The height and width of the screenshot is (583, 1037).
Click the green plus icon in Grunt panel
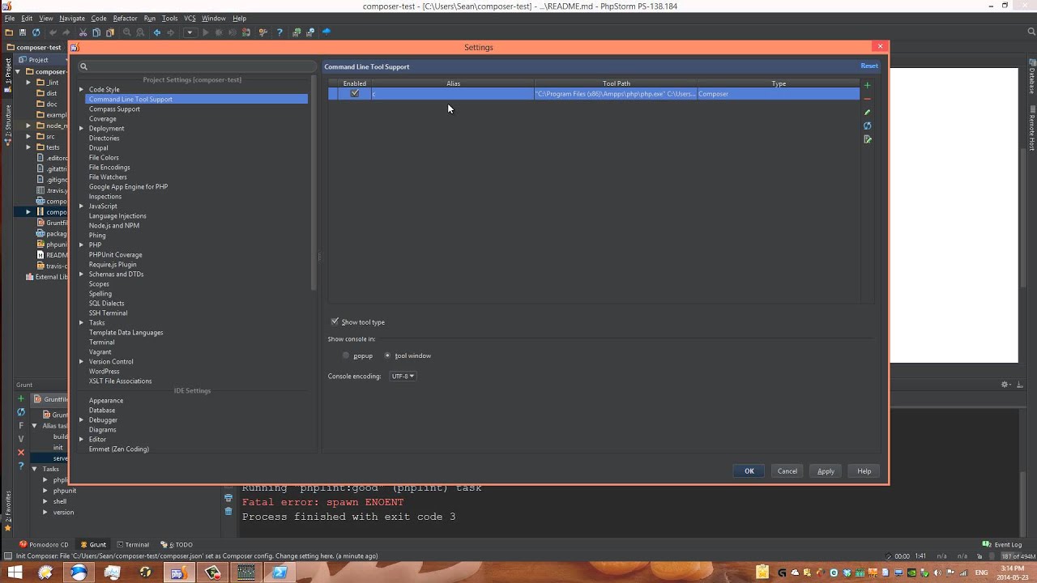tap(21, 399)
